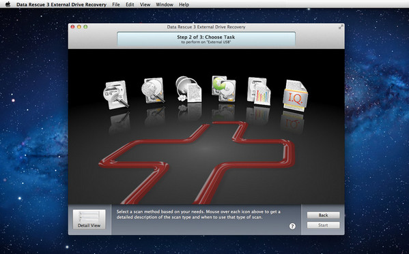The height and width of the screenshot is (254, 409).
Task: Open the Apple menu
Action: pos(8,4)
